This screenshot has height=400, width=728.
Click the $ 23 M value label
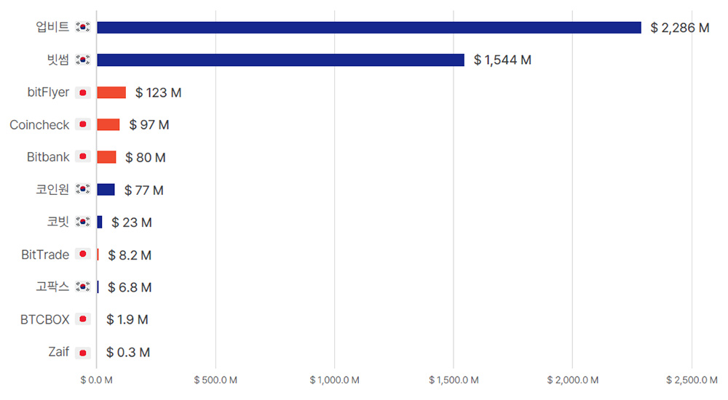pyautogui.click(x=131, y=223)
